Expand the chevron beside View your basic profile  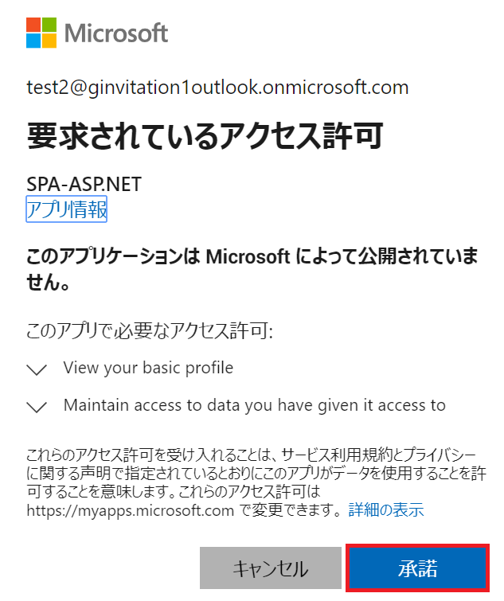pyautogui.click(x=37, y=369)
